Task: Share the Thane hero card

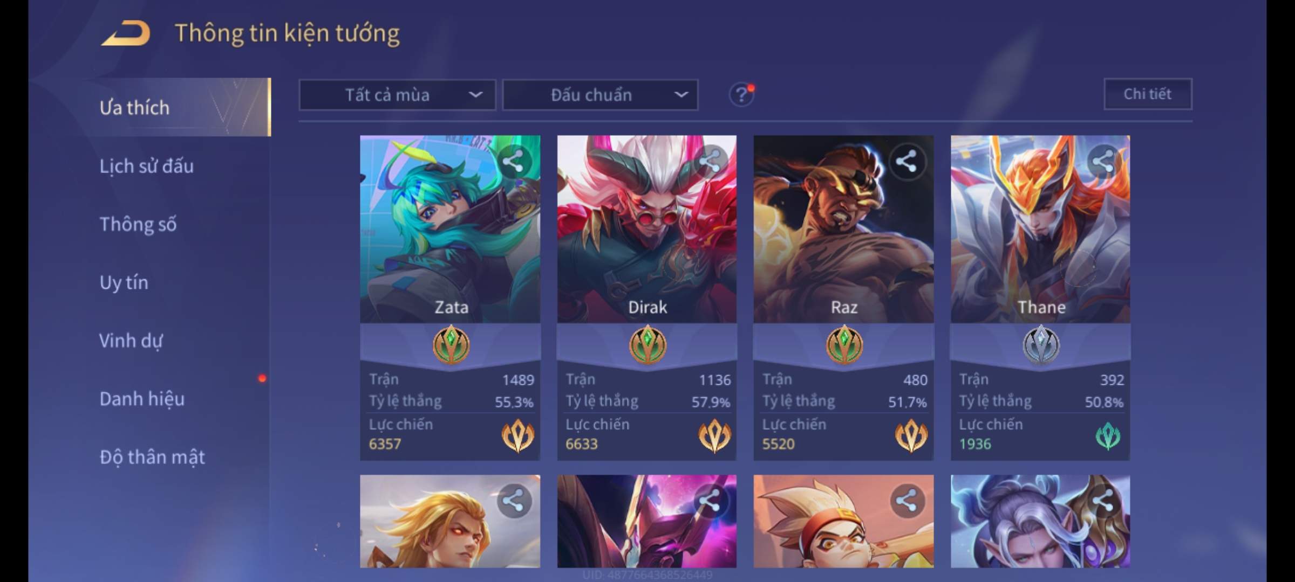Action: click(x=1103, y=161)
